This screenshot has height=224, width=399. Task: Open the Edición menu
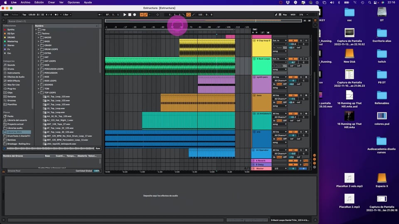tap(39, 2)
